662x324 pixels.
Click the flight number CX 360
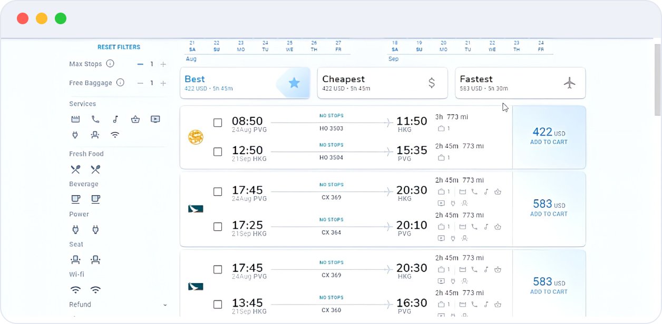point(331,310)
